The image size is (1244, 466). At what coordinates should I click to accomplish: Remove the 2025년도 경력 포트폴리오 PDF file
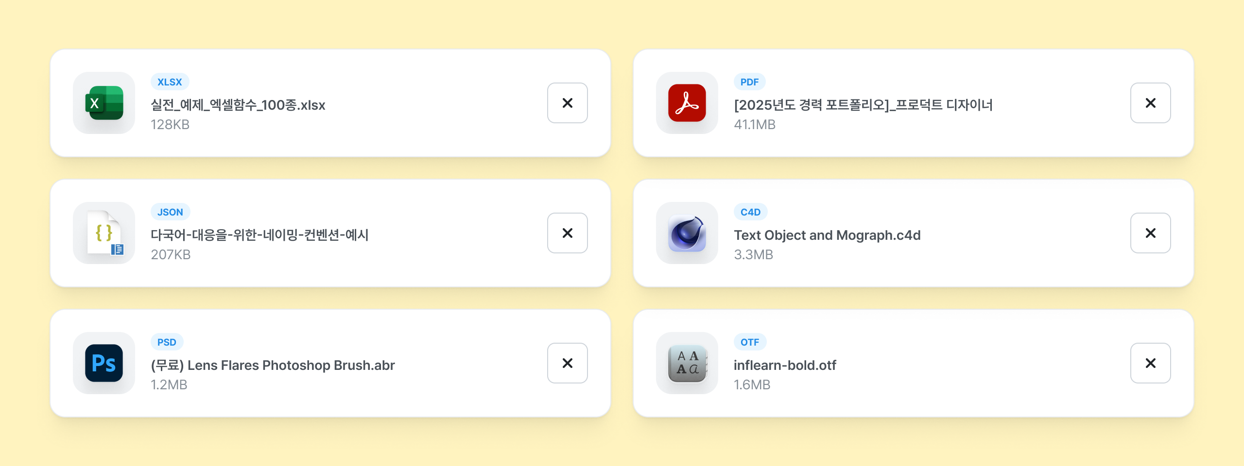(1151, 103)
